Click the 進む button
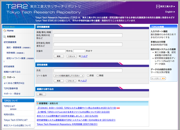The height and width of the screenshot is (130, 180). pyautogui.click(x=41, y=94)
